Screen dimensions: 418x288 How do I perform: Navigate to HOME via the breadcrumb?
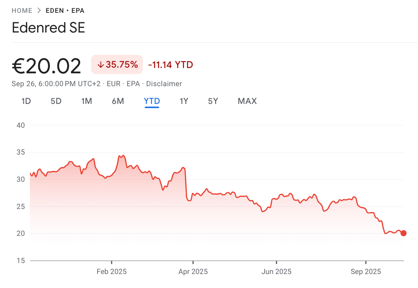click(21, 10)
